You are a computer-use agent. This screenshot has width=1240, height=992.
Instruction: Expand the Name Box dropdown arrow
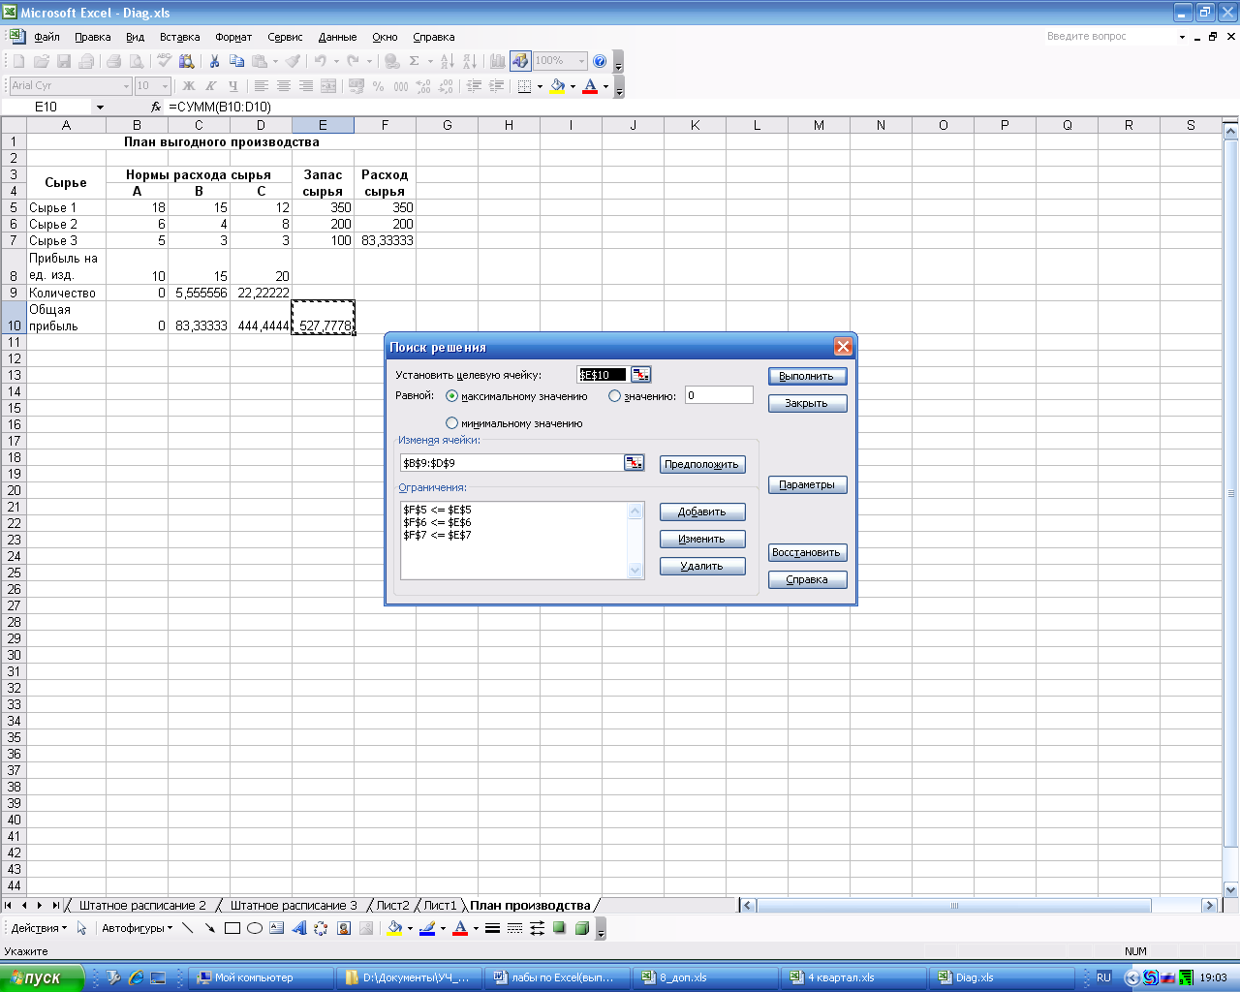[x=100, y=107]
